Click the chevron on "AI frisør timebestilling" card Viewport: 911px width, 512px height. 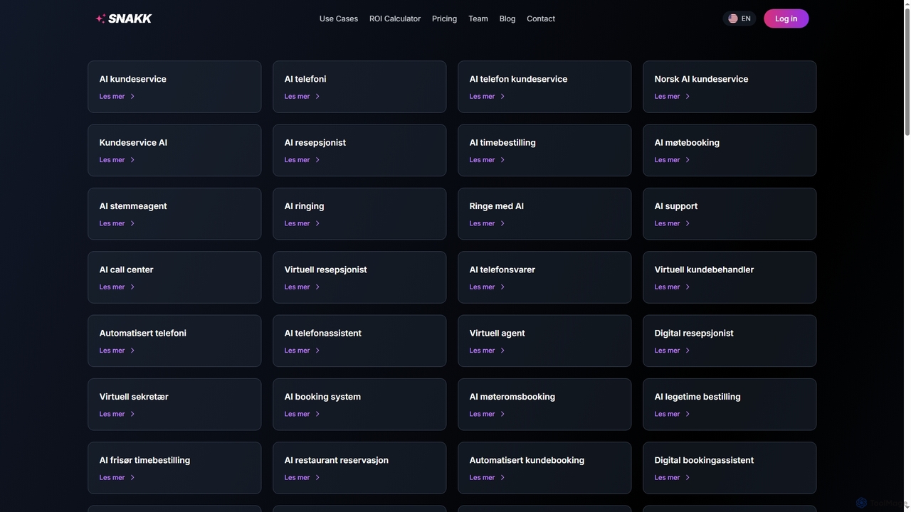(x=132, y=478)
